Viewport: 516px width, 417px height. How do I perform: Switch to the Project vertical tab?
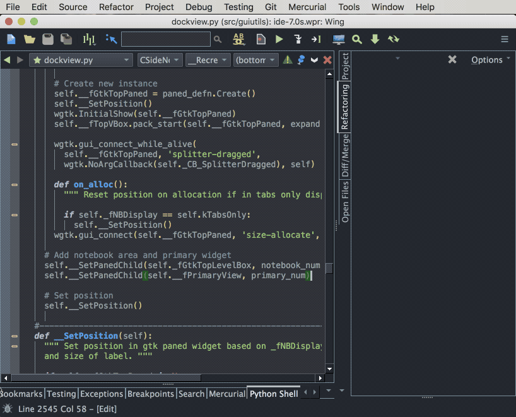344,66
